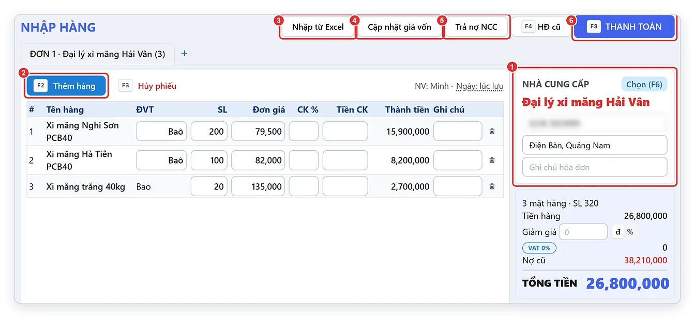Click the THANH TOÁN payment button
The width and height of the screenshot is (695, 318).
pos(624,27)
